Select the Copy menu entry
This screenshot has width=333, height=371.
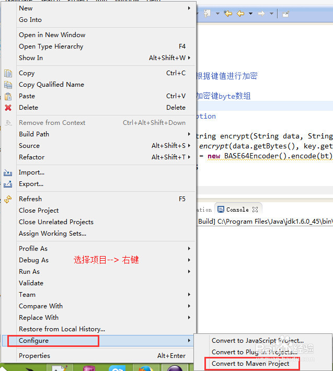pyautogui.click(x=99, y=73)
